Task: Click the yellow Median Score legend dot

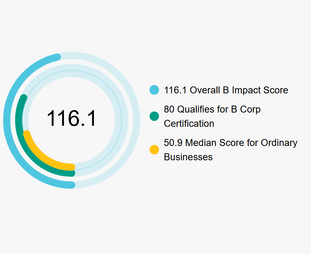Action: tap(154, 149)
